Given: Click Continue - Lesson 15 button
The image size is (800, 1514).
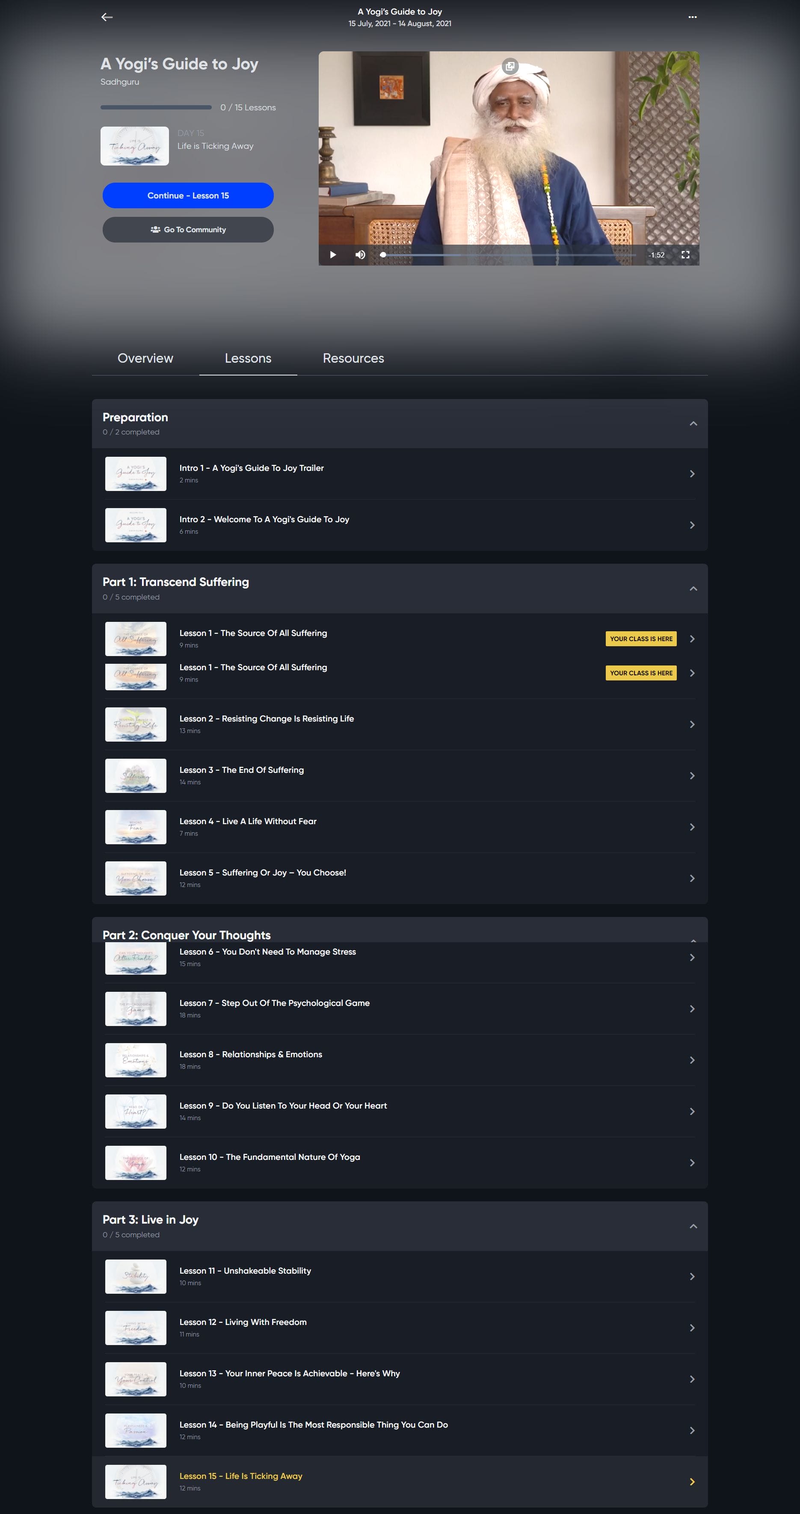Looking at the screenshot, I should 187,195.
